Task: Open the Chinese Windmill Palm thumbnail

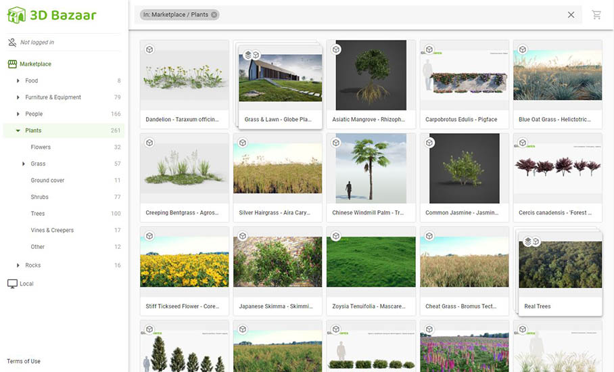Action: click(371, 168)
